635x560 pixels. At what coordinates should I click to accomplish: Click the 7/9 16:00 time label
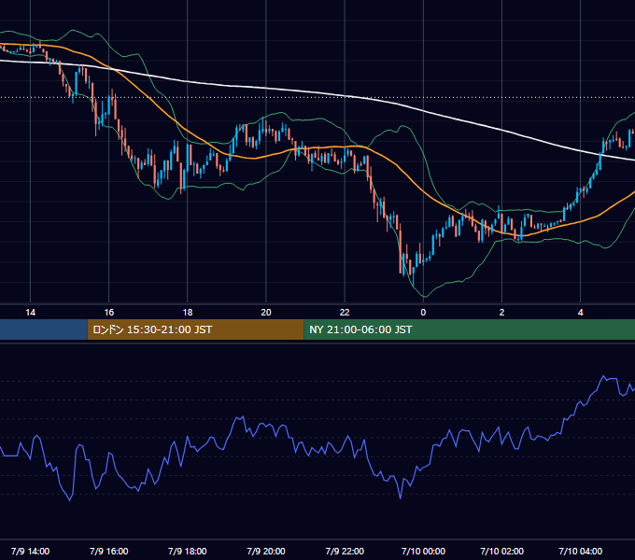click(x=109, y=551)
